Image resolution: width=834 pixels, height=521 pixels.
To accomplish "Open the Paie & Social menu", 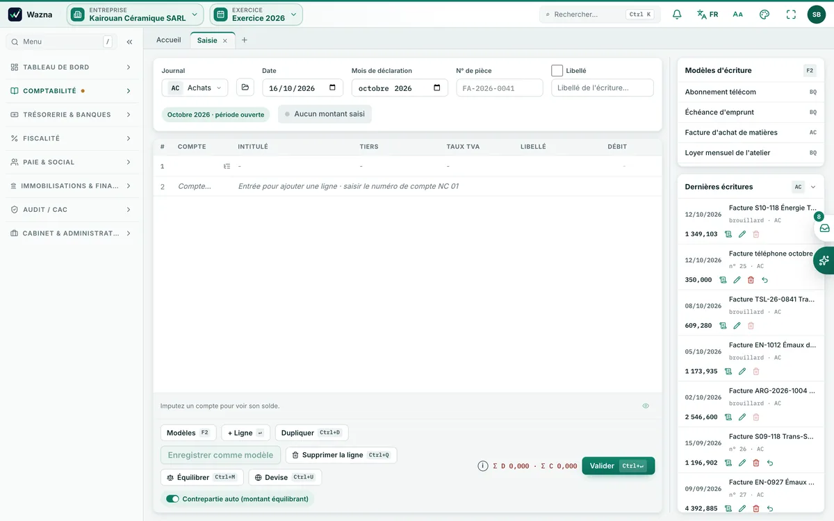I will pos(72,162).
